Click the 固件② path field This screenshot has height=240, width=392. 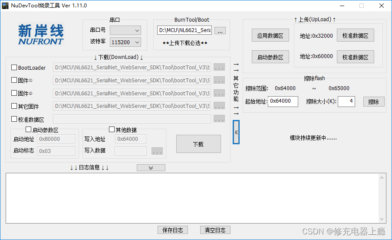click(x=132, y=93)
